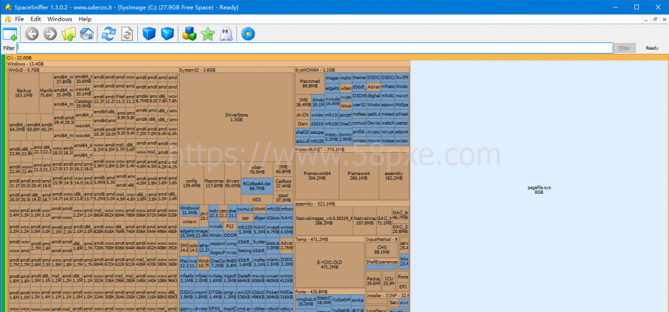Screen dimensions: 669x312
Task: Select the NativeImages 107.0MB block
Action: coord(364,221)
